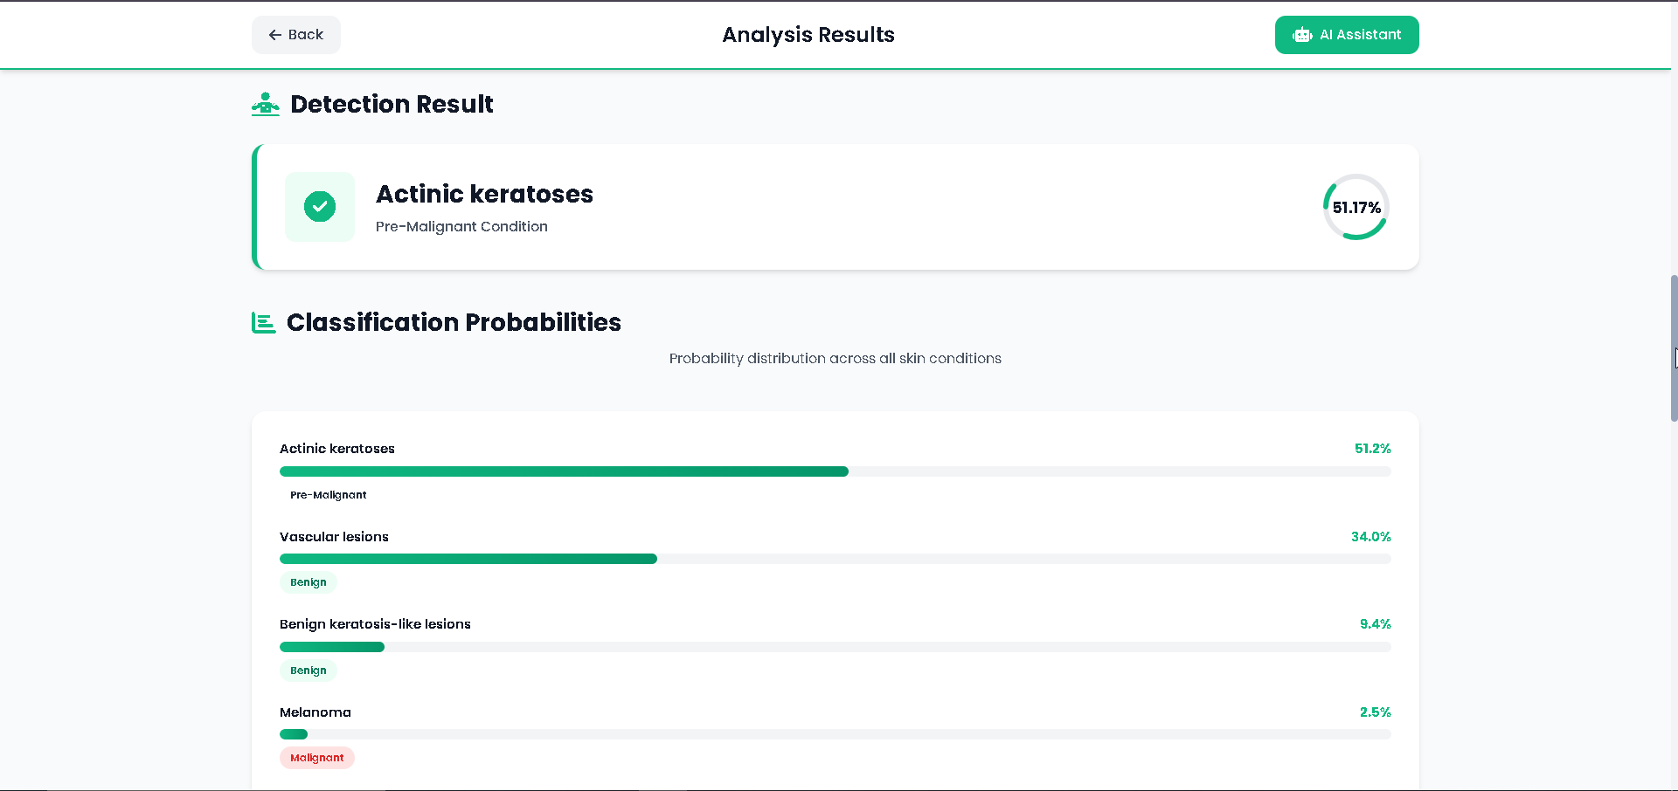The width and height of the screenshot is (1678, 791).
Task: Click the 51.17% circular confidence indicator
Action: tap(1356, 207)
